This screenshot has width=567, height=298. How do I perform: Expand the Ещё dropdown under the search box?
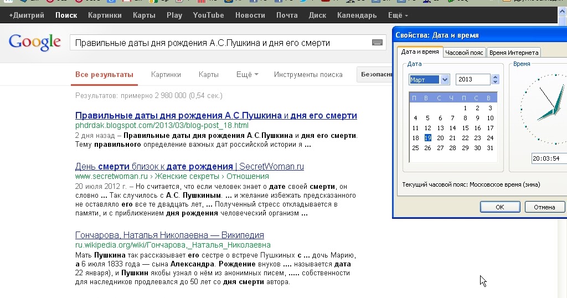[x=248, y=74]
